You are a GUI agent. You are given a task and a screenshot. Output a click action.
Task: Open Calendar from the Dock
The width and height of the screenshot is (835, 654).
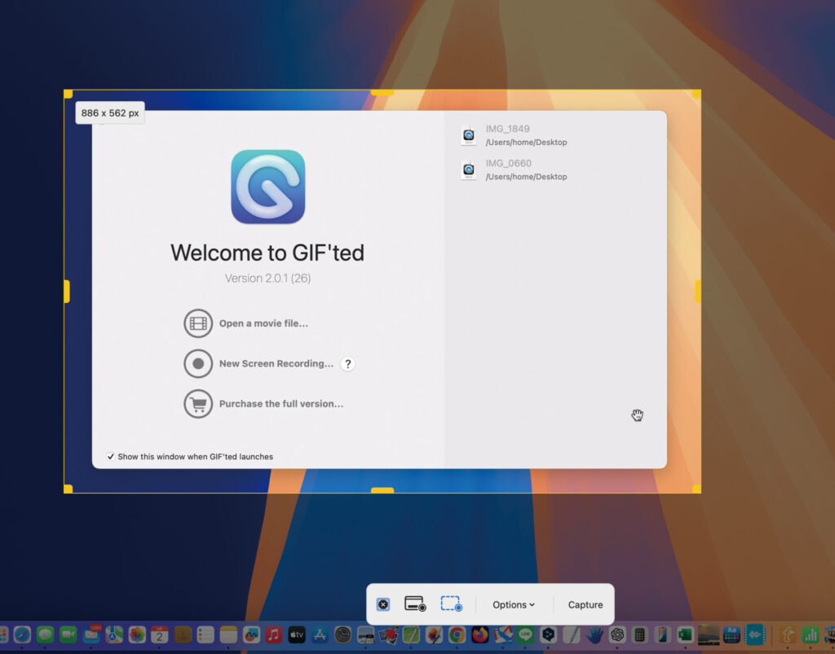point(159,634)
